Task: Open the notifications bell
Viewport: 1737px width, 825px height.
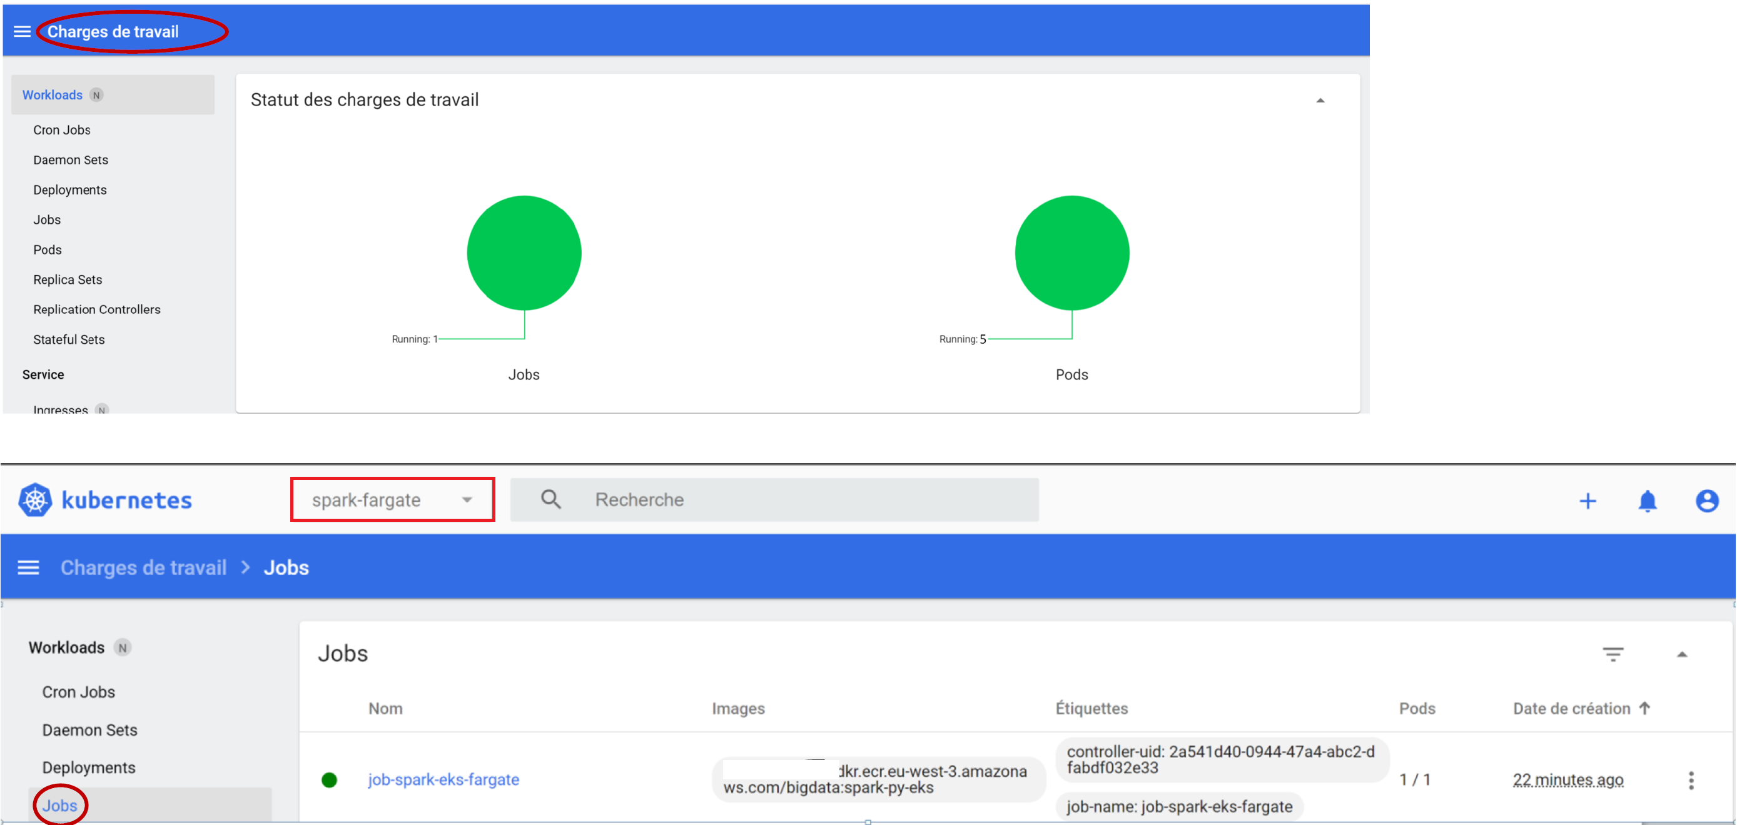Action: click(x=1648, y=500)
